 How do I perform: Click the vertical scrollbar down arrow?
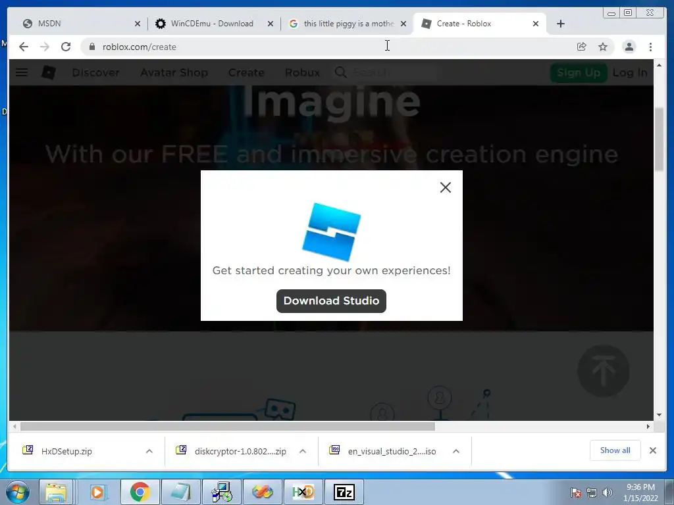pyautogui.click(x=659, y=415)
